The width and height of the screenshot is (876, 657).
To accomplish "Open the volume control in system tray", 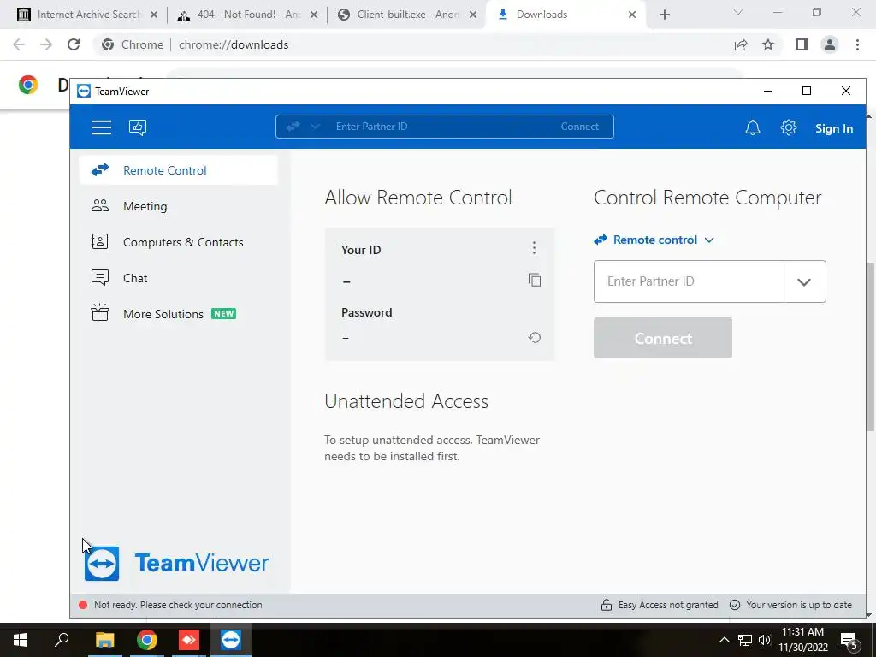I will 765,640.
